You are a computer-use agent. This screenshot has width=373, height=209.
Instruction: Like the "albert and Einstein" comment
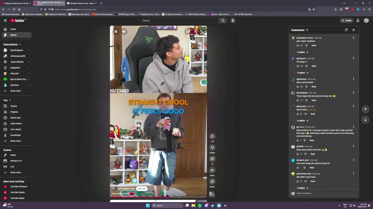(x=298, y=87)
